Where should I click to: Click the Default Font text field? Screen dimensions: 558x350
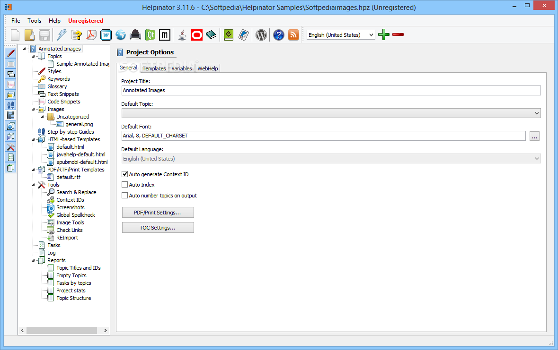(x=323, y=136)
